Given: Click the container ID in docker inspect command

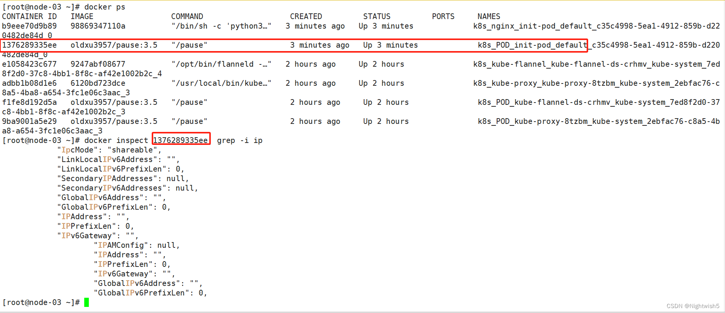Looking at the screenshot, I should 181,140.
